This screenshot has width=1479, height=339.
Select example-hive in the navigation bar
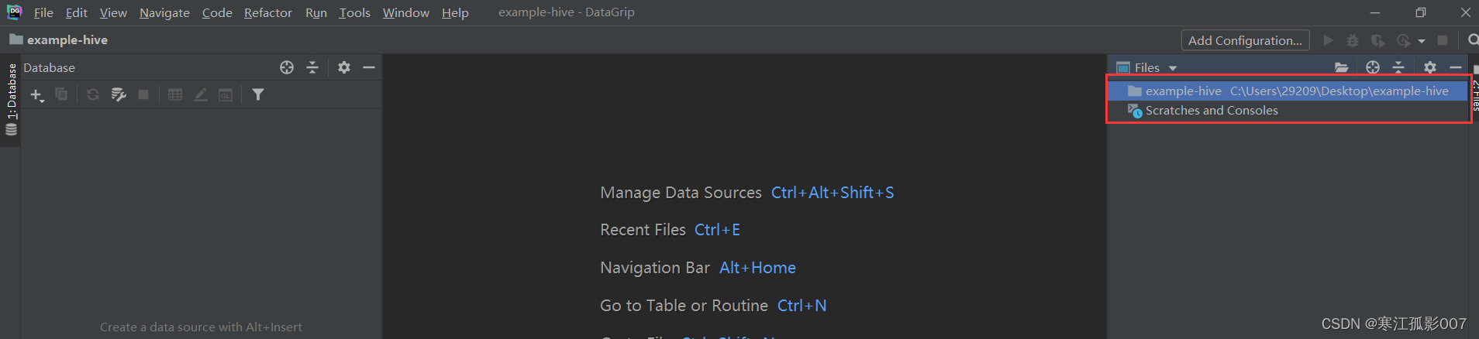(x=58, y=39)
